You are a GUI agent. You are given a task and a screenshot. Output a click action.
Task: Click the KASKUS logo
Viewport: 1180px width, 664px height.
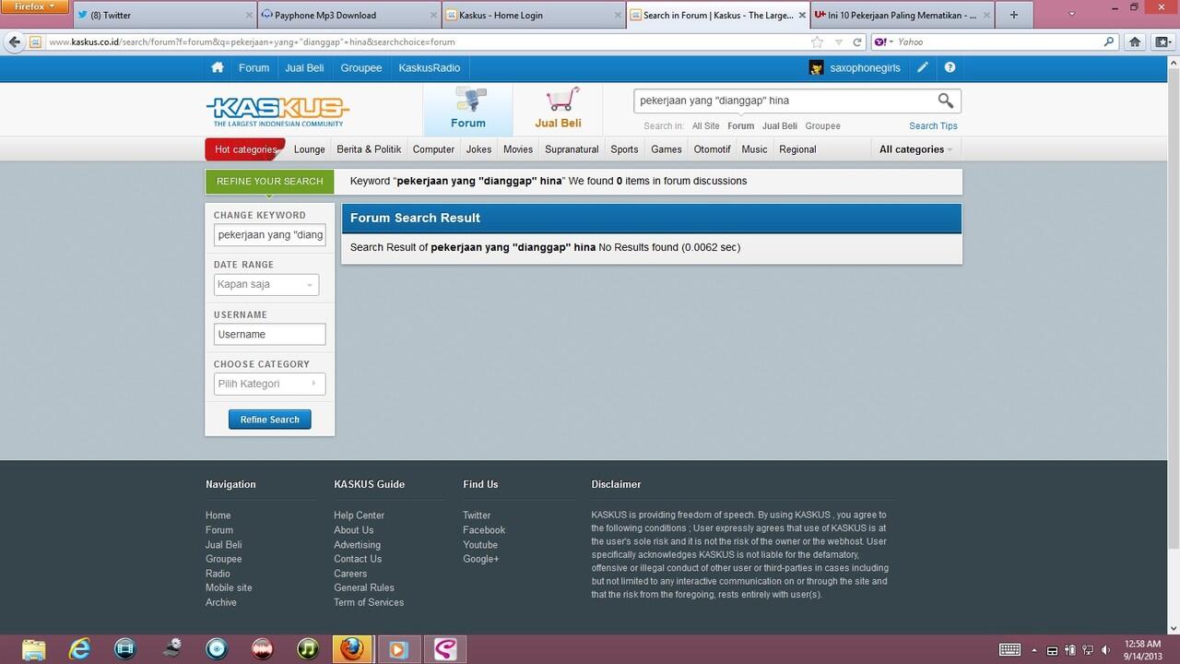277,112
